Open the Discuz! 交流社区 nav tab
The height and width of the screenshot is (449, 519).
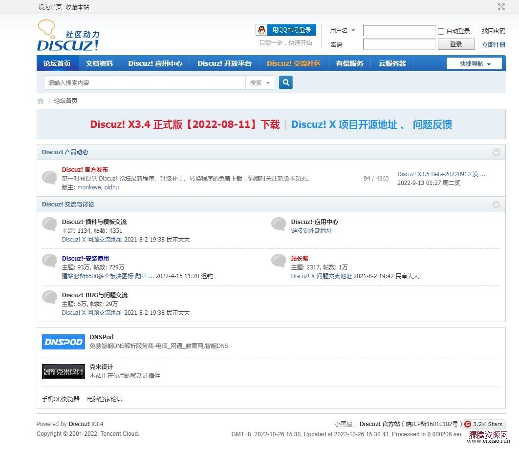tap(294, 63)
